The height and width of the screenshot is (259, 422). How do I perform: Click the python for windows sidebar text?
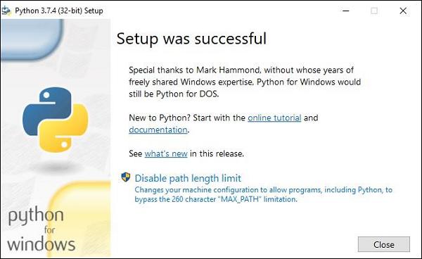click(x=41, y=229)
